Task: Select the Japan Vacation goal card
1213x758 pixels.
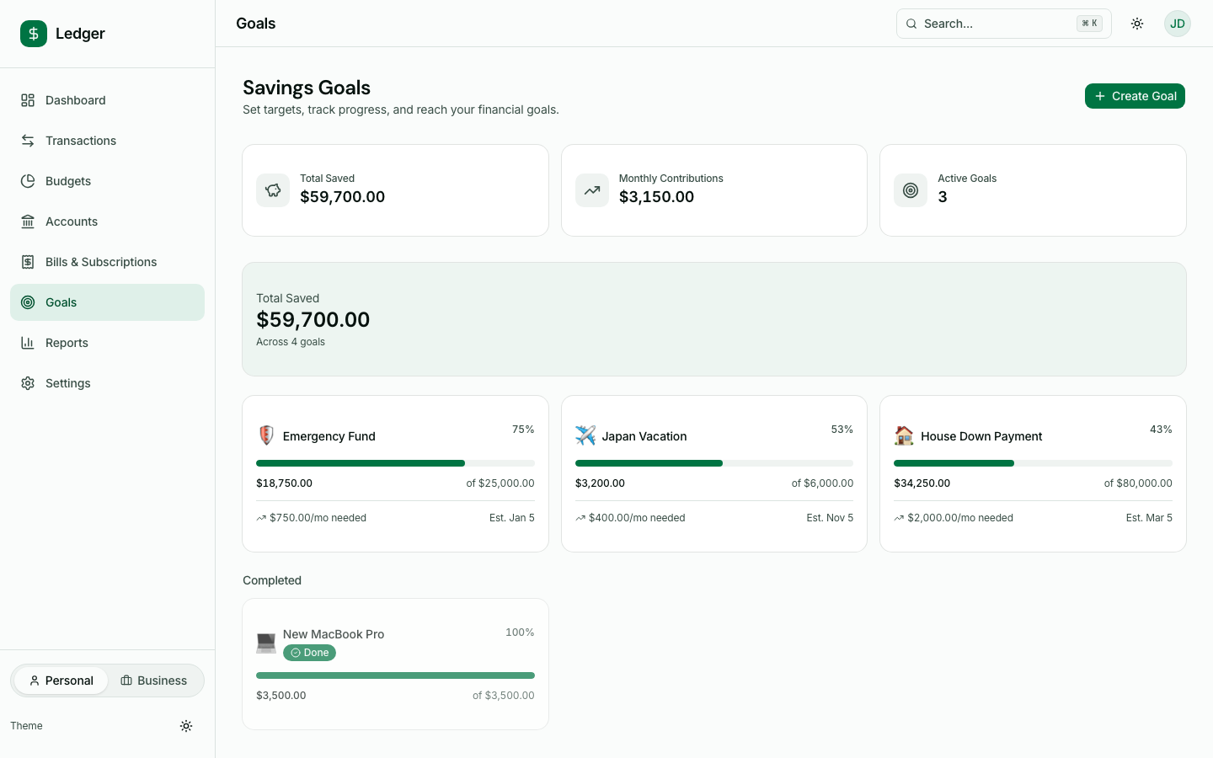Action: [x=713, y=473]
